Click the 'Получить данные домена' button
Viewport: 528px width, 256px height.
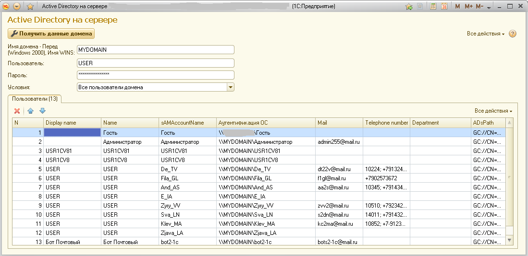[x=51, y=34]
